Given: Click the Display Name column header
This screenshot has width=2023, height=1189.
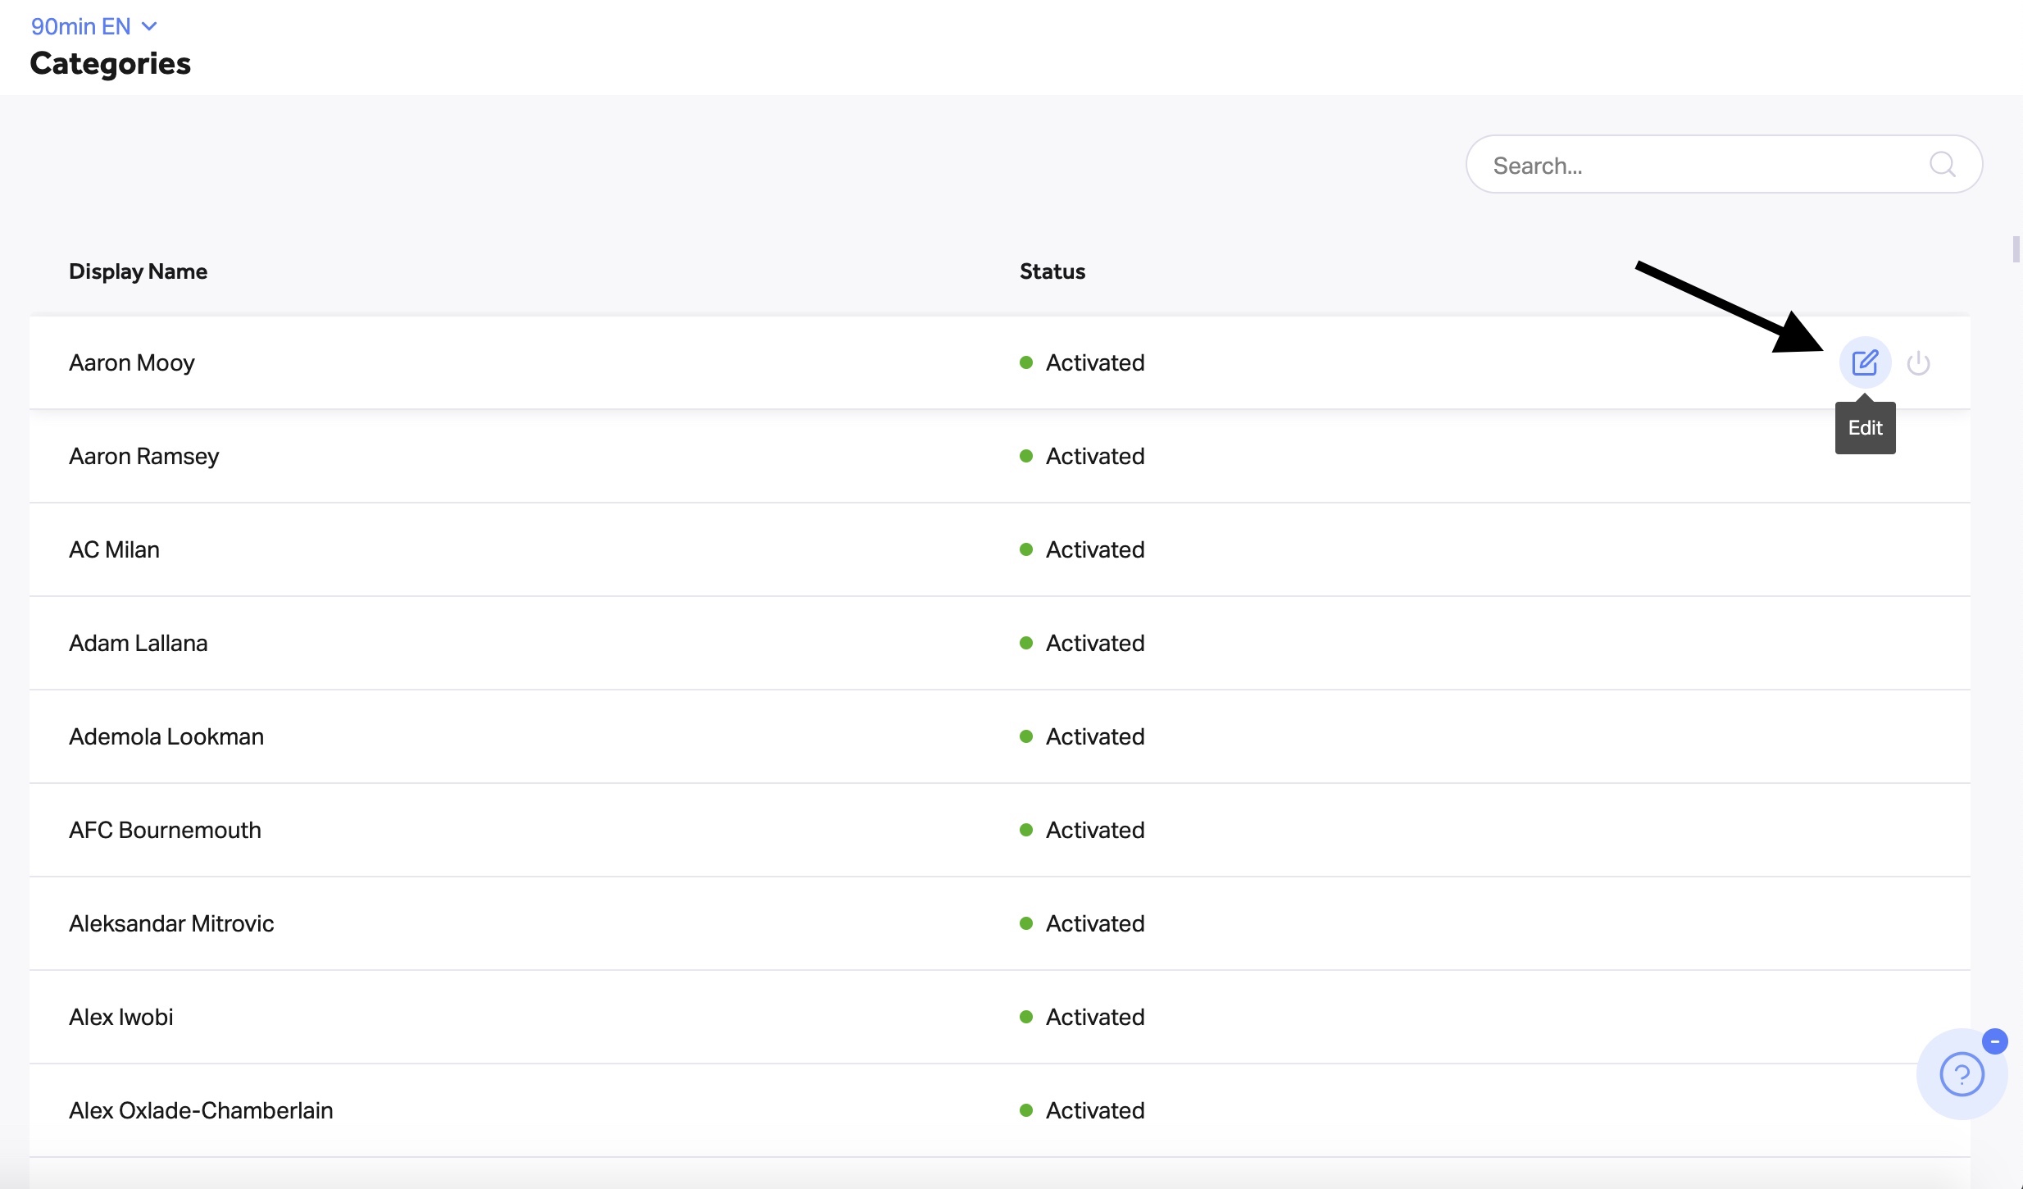Looking at the screenshot, I should (138, 271).
